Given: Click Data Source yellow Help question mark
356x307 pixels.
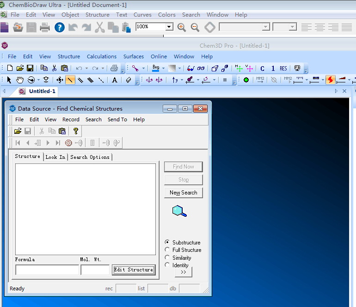Looking at the screenshot, I should click(x=76, y=131).
